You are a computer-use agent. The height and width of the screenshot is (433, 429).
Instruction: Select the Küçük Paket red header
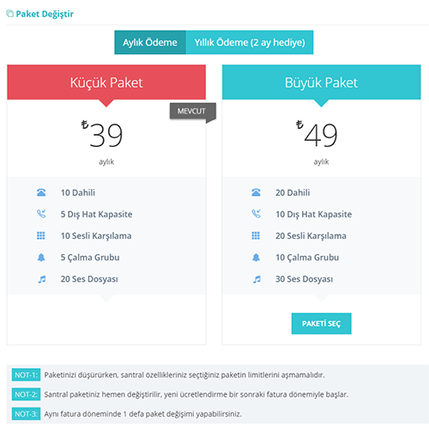tap(106, 82)
